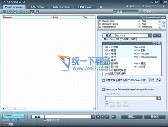Enable Restructure files on disk option
Screen dimensions: 168x127
click(103, 90)
